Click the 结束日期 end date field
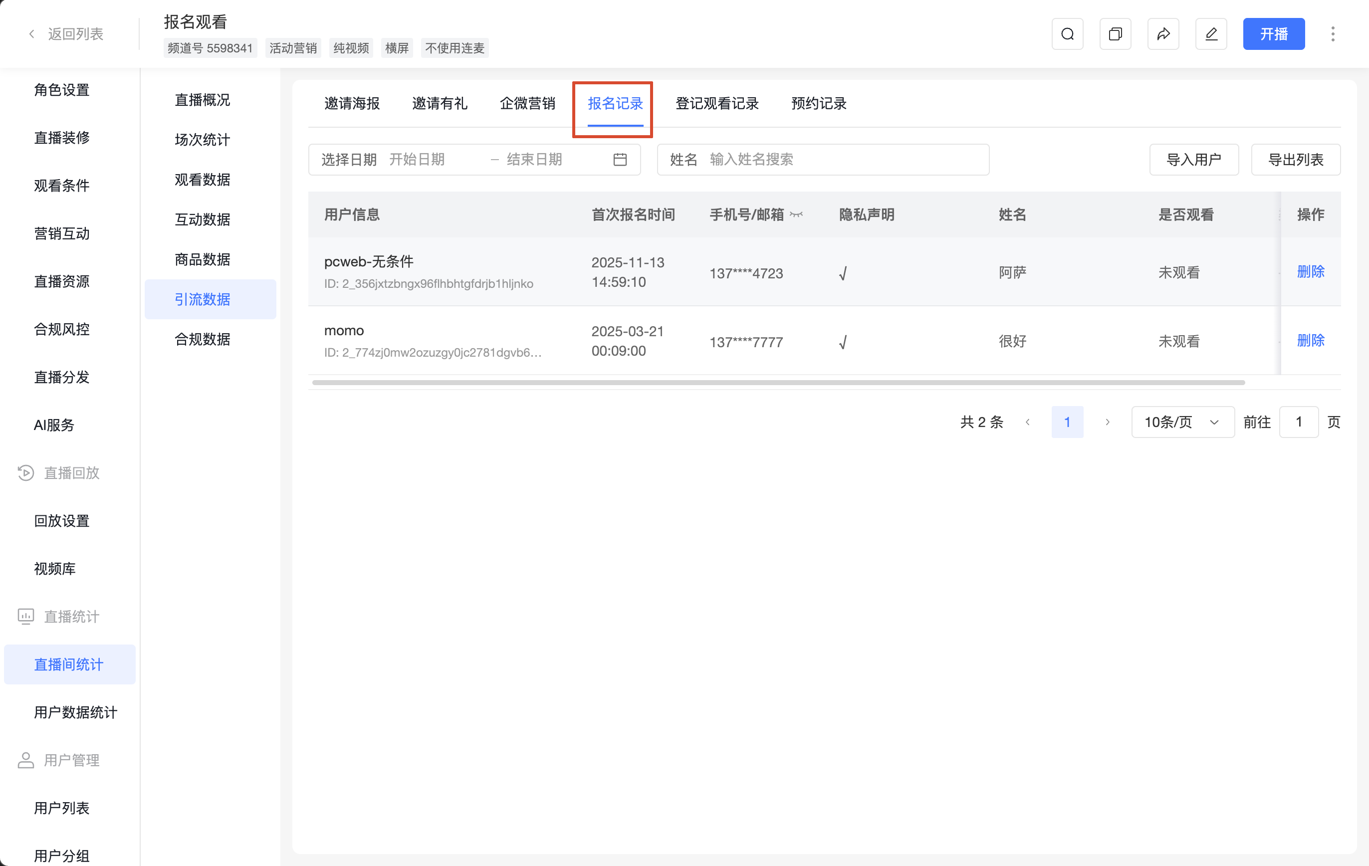The height and width of the screenshot is (866, 1369). pyautogui.click(x=554, y=160)
